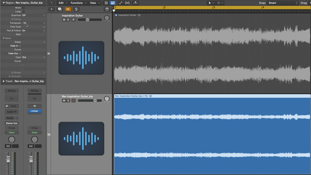Open the Functions menu
This screenshot has width=311, height=175.
78,3
